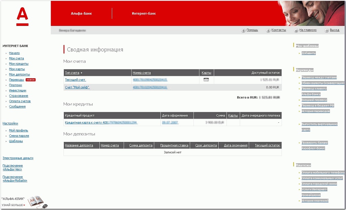Click Выпустить виртуальную карту

(320, 127)
